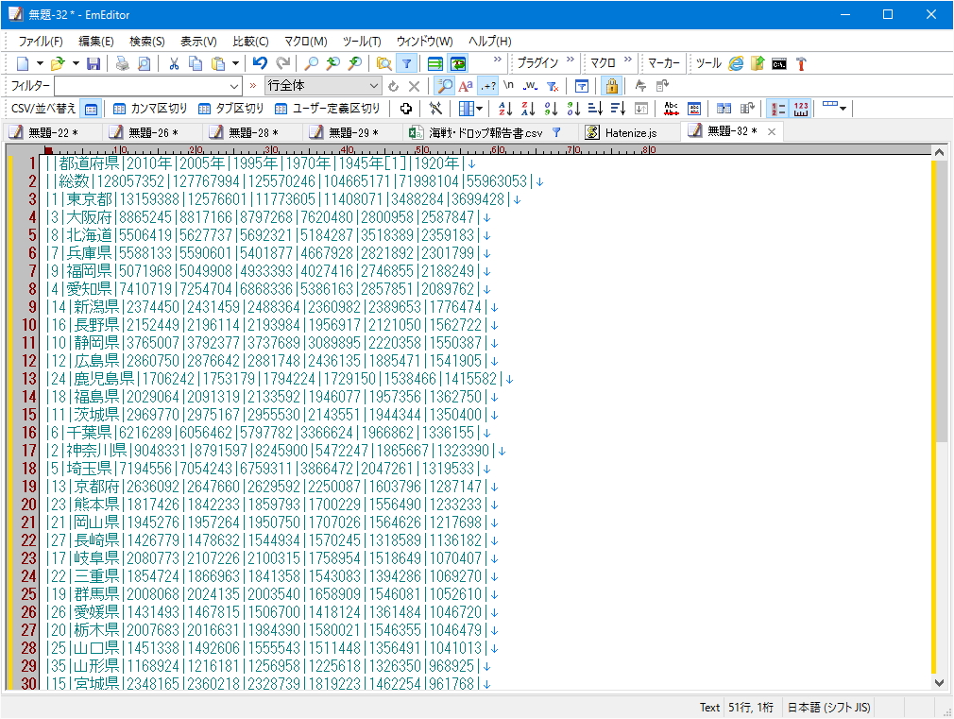954x719 pixels.
Task: Click sort by length short-to-long icon
Action: (x=596, y=109)
